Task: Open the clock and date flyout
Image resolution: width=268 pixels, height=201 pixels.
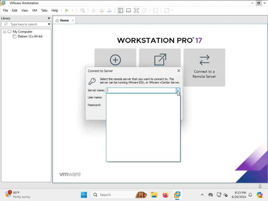Action: click(239, 195)
